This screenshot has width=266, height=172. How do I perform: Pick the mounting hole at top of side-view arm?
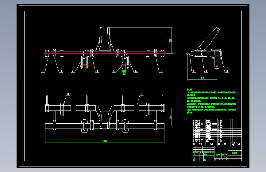(x=217, y=30)
